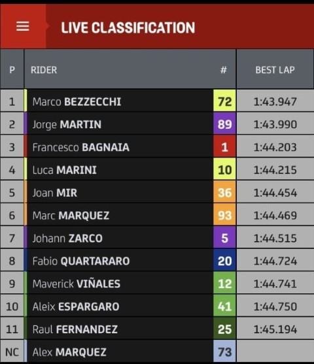This screenshot has width=314, height=364.
Task: Open Jorge Martin rider row
Action: click(x=157, y=124)
